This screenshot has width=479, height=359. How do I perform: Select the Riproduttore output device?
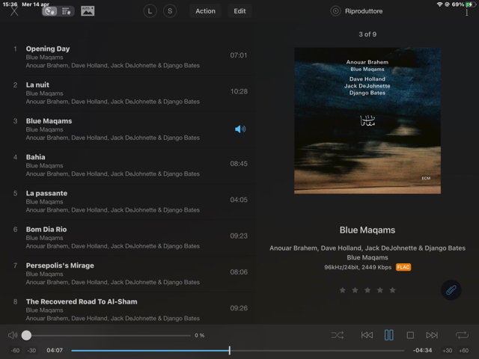[x=356, y=11]
